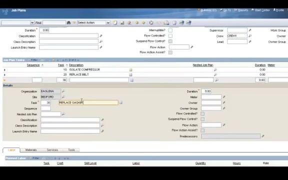Click the magnifier beside top Class Description field
288x180 pixels.
(x=101, y=41)
